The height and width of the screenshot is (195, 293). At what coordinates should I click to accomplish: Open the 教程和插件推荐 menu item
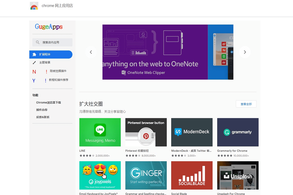[58, 80]
